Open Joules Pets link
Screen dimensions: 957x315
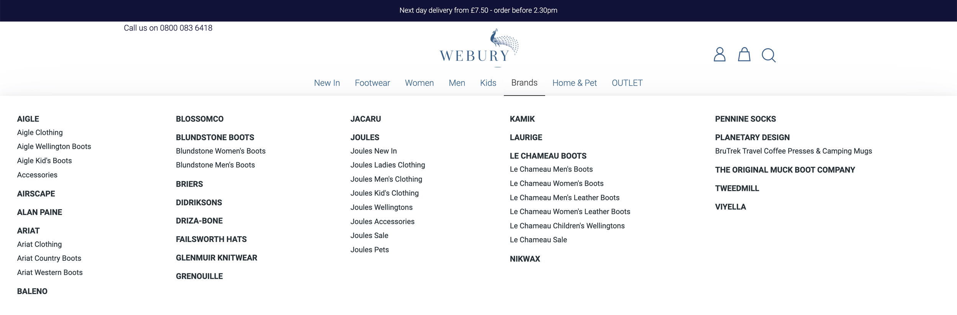pyautogui.click(x=369, y=250)
